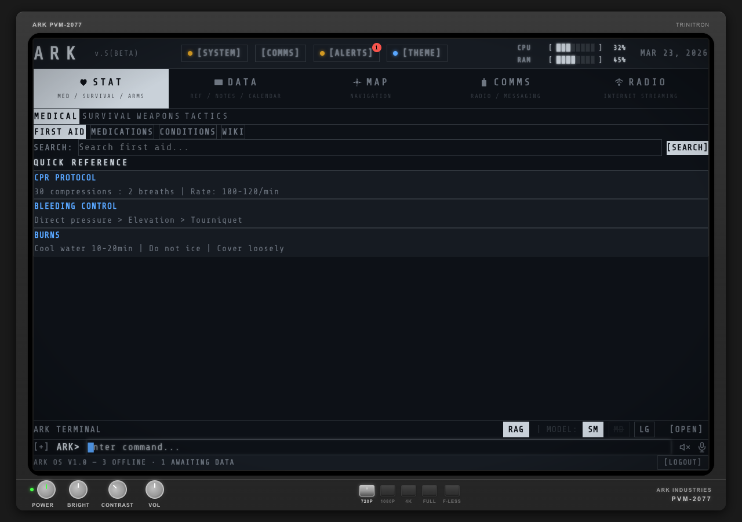Open COMMS via the phone icon
The width and height of the screenshot is (742, 522).
pos(483,81)
